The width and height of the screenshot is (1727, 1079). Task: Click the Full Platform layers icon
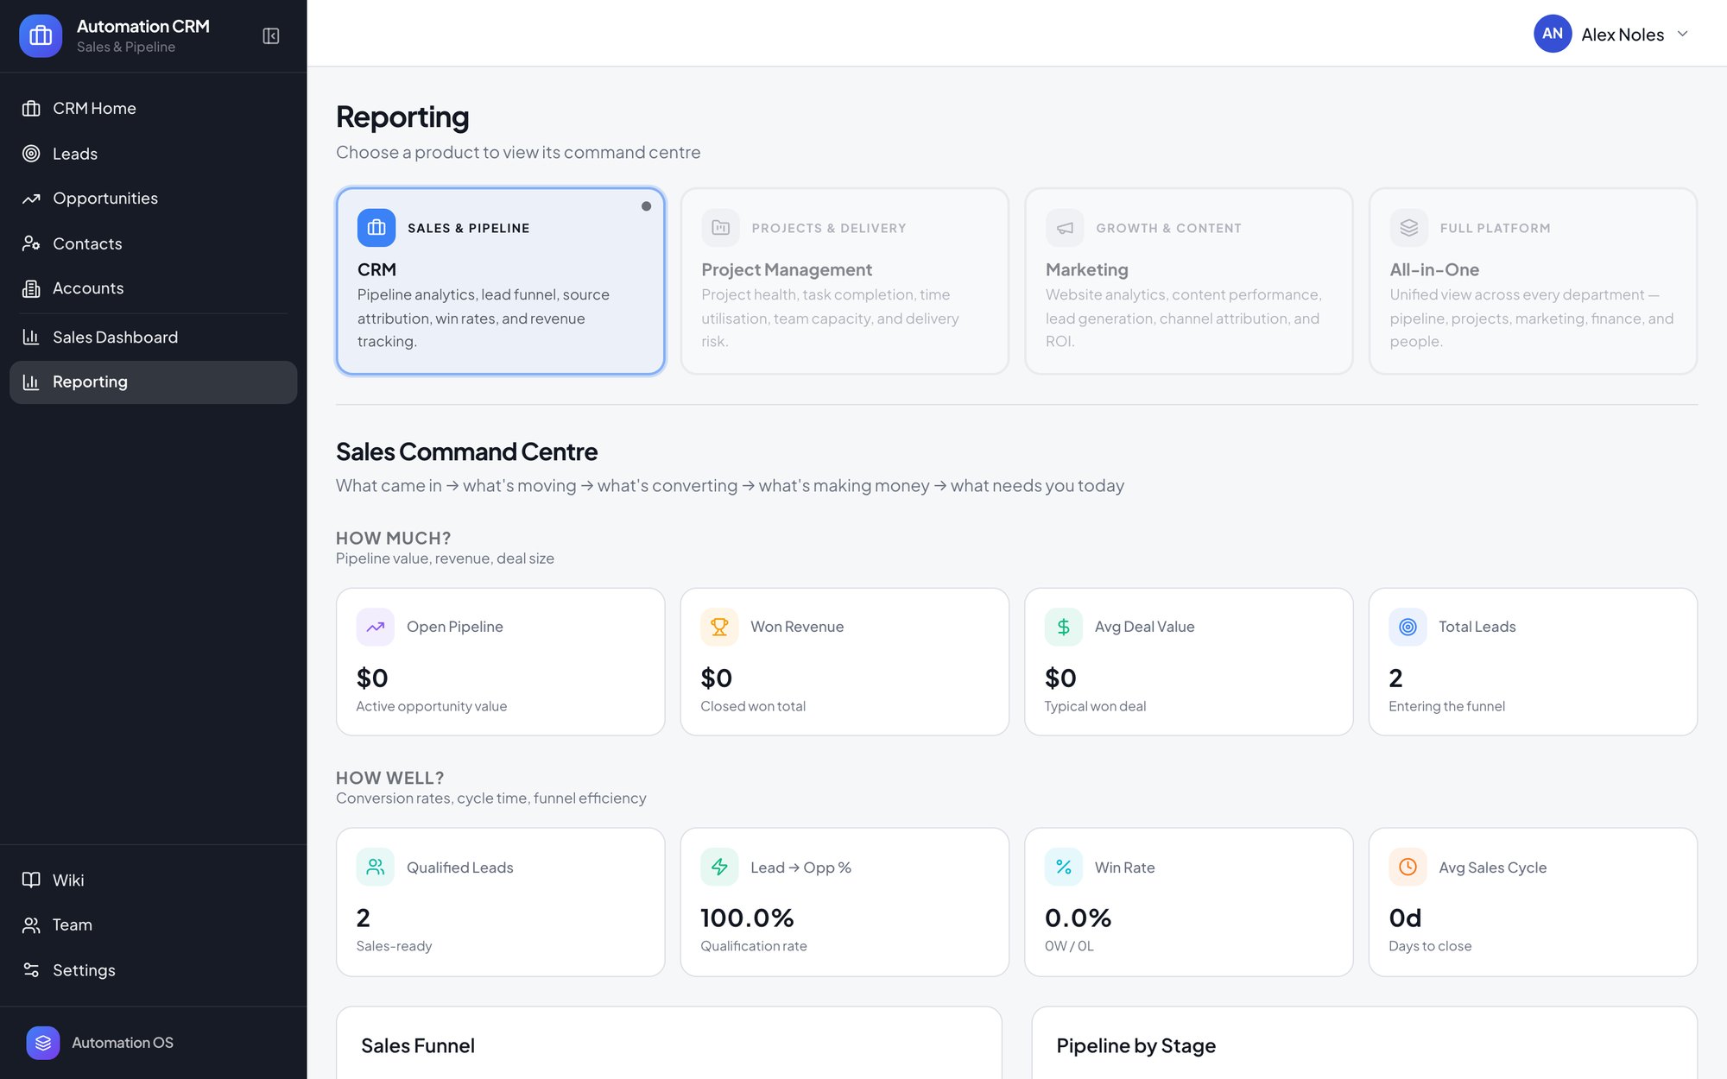pyautogui.click(x=1409, y=228)
